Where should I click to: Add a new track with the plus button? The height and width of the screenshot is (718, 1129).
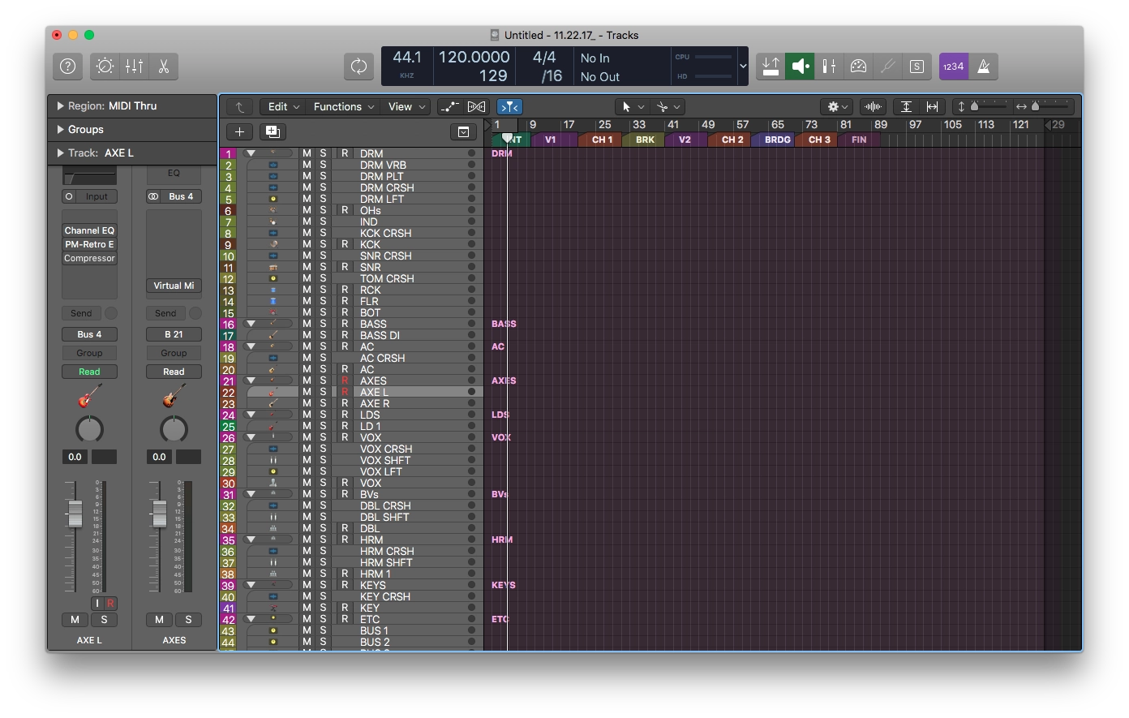239,131
